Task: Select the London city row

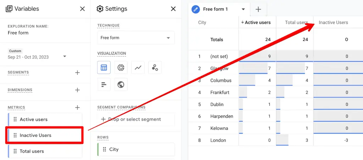Action: 218,141
